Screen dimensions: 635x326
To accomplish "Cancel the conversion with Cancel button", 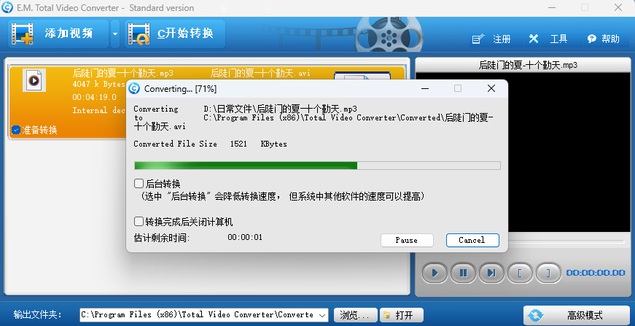I will click(472, 240).
